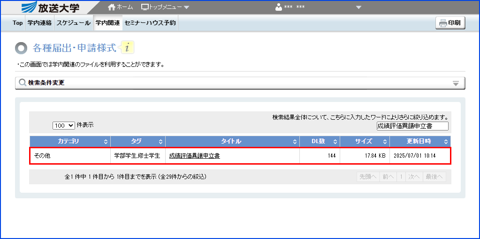
Task: Open the 100 件表示 page-size dropdown
Action: pyautogui.click(x=64, y=125)
